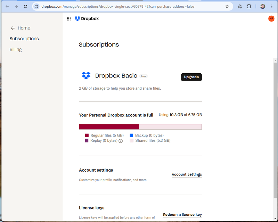Click the browser forward arrow
Viewport: 278px width, 222px height.
pyautogui.click(x=16, y=6)
